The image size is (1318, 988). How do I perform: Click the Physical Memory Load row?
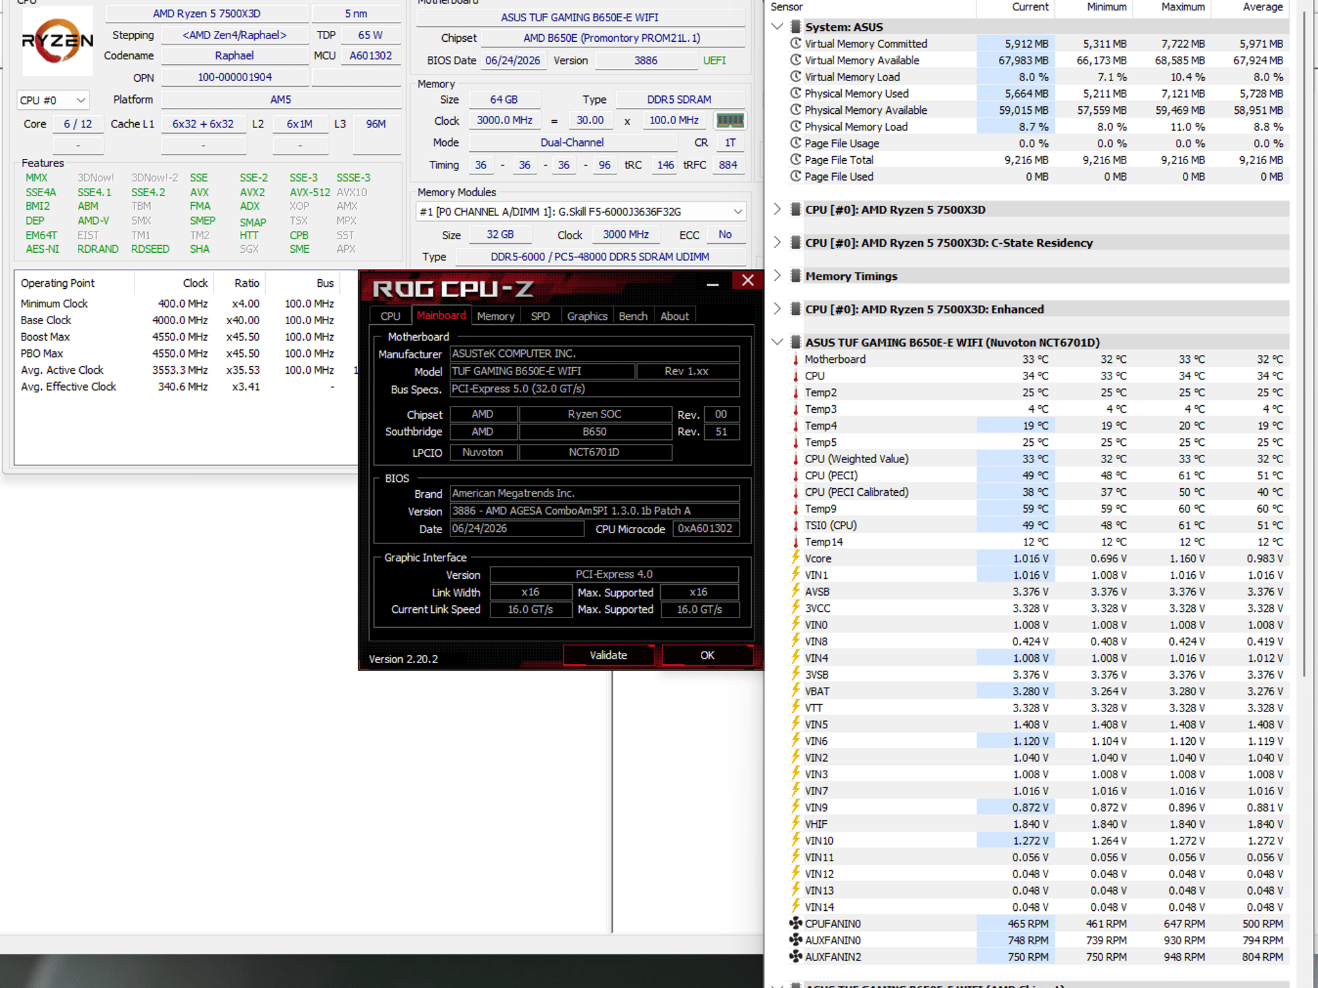click(x=1037, y=127)
